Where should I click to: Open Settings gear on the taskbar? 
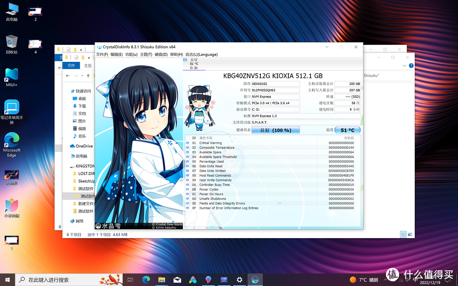click(239, 280)
